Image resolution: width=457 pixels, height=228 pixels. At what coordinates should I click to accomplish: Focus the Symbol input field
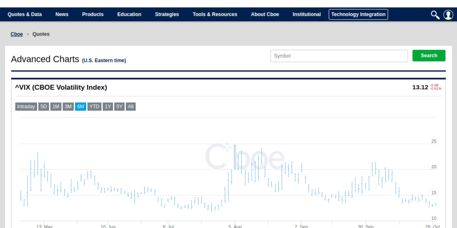tap(339, 56)
